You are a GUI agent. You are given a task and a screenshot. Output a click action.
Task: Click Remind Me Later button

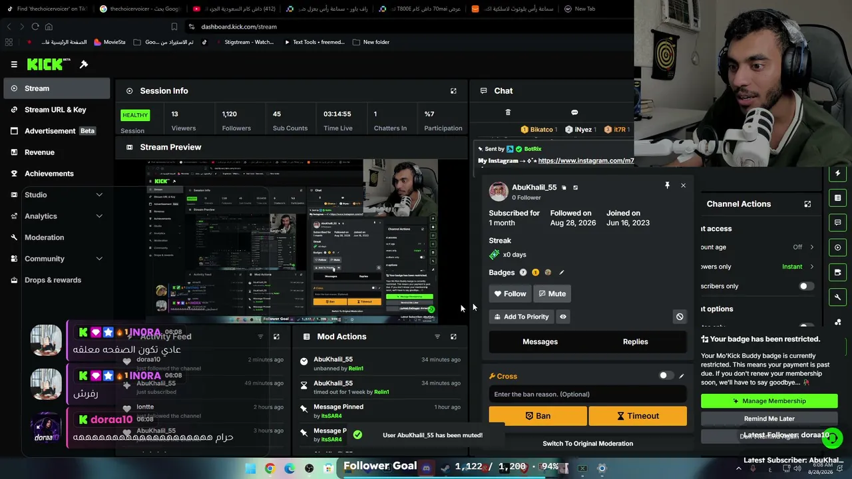769,419
